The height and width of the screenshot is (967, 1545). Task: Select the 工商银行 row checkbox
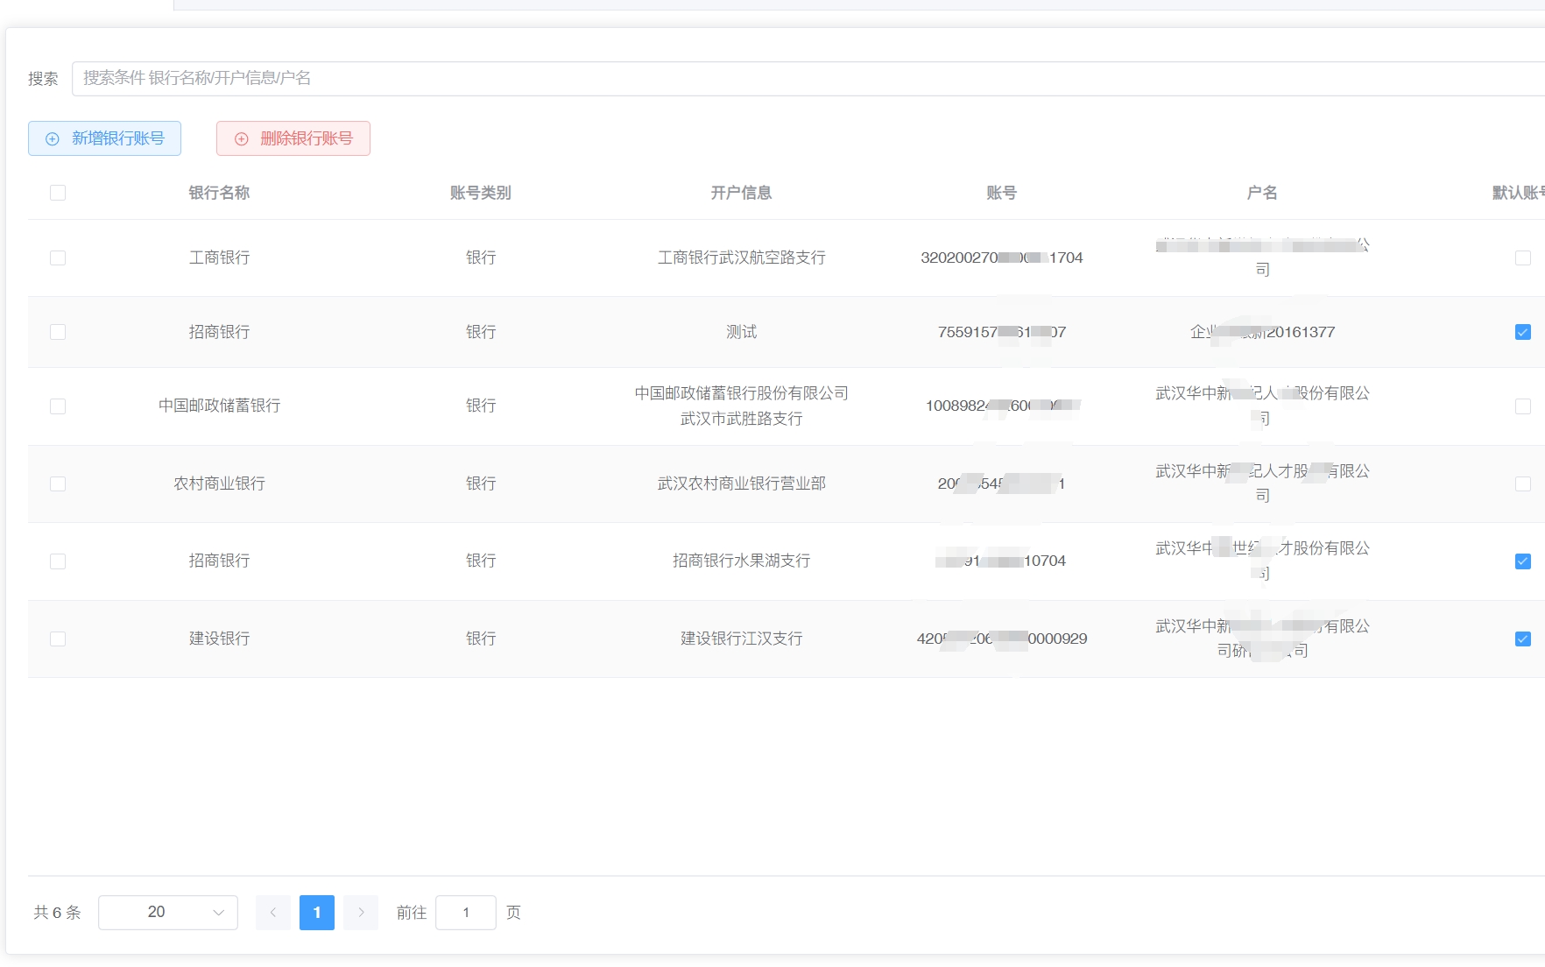58,258
